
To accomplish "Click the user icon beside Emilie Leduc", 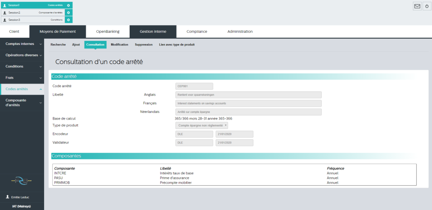I will 7,197.
